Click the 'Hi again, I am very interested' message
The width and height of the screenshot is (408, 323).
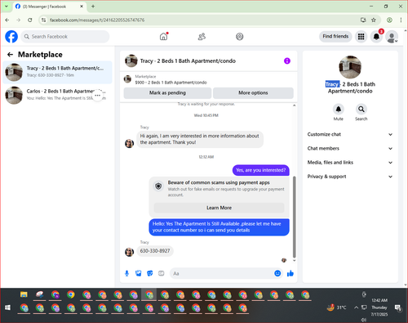200,139
